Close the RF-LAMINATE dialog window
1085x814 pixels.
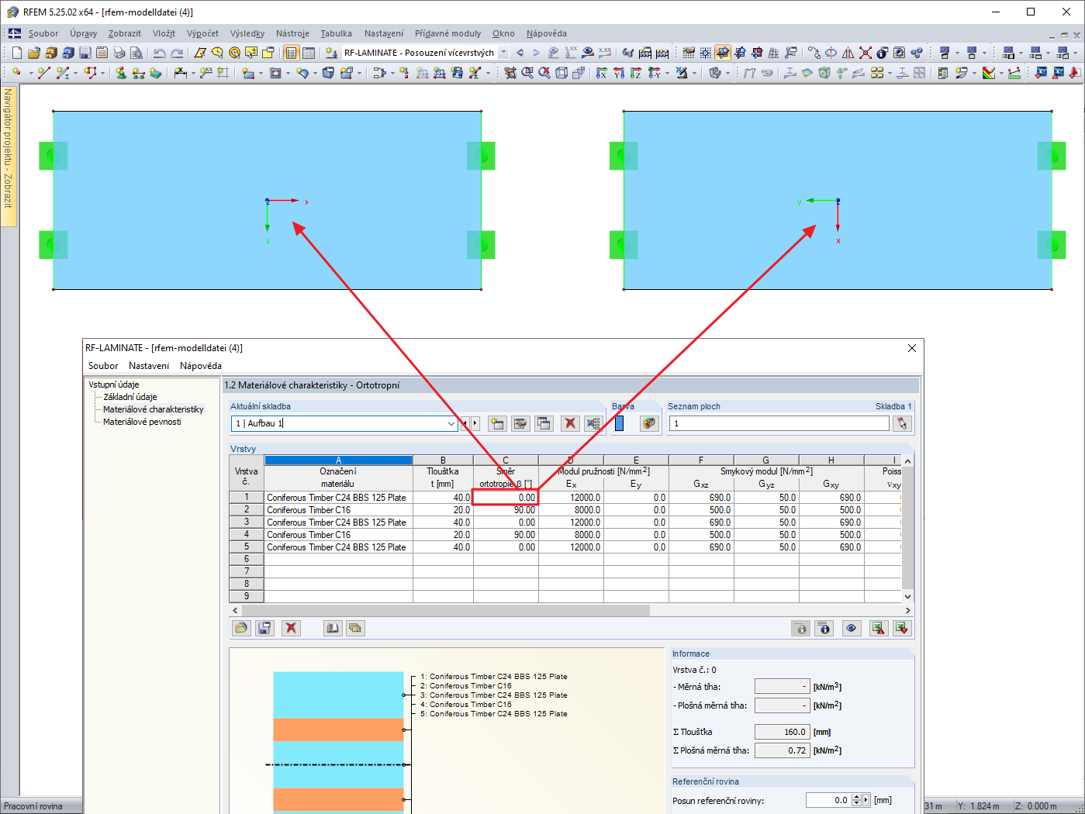pyautogui.click(x=912, y=348)
